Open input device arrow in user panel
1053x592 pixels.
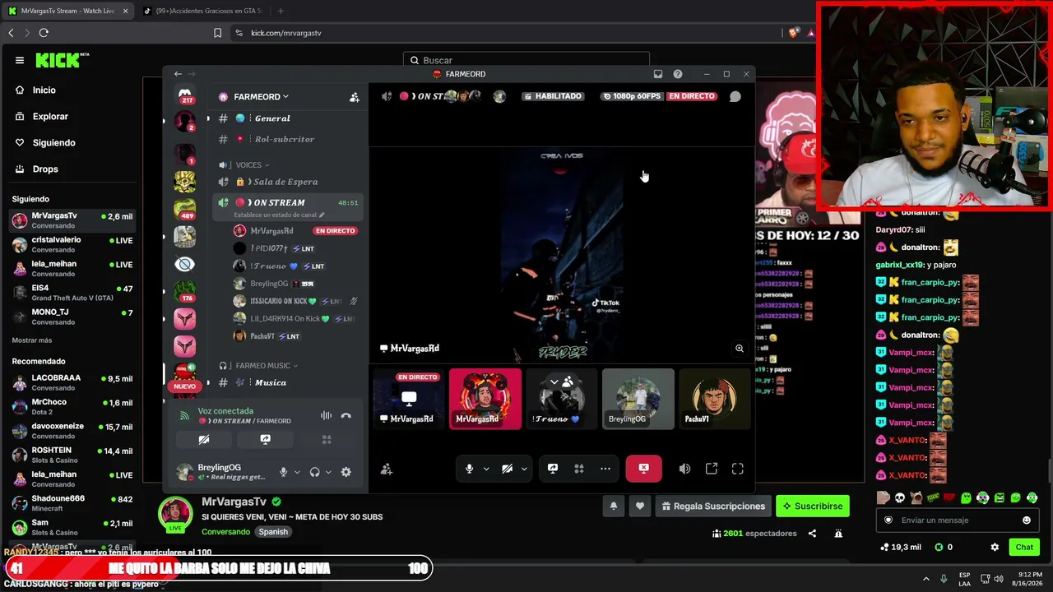coord(296,472)
